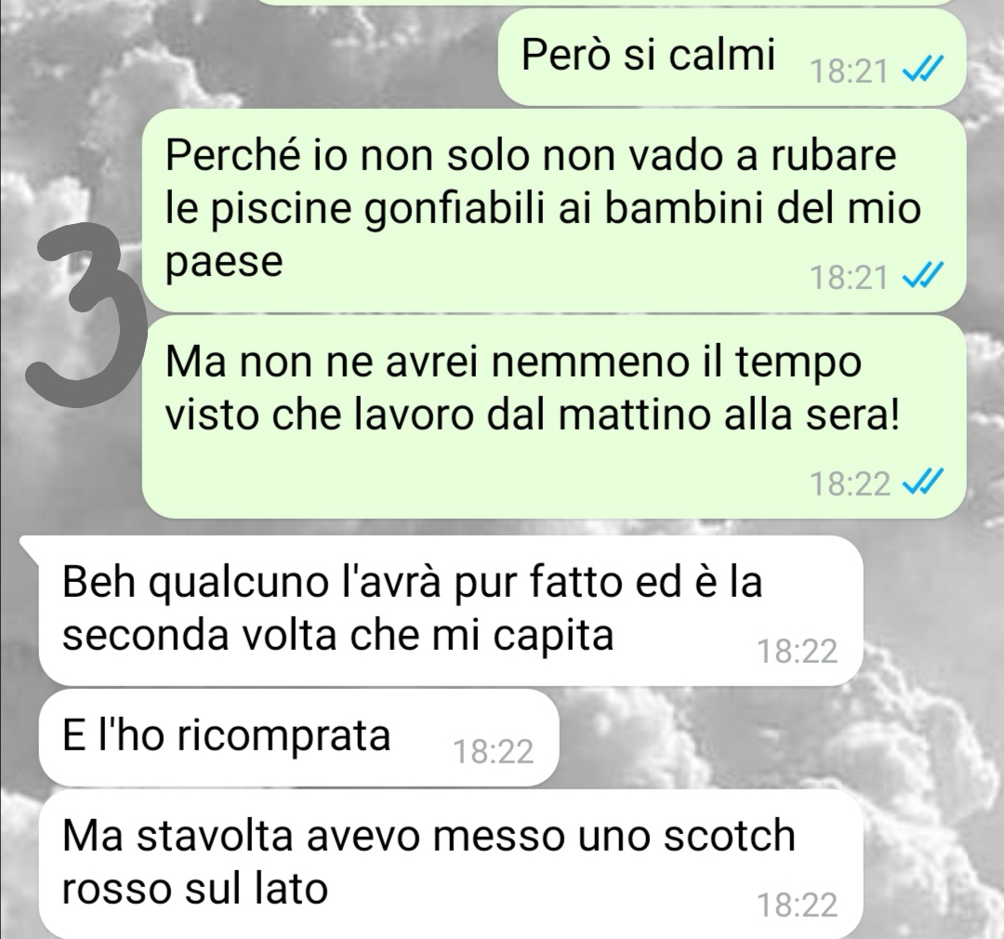This screenshot has height=939, width=1004.
Task: Click the 18:22 timestamp on 'E l'ho ricomprata'
Action: (x=493, y=751)
